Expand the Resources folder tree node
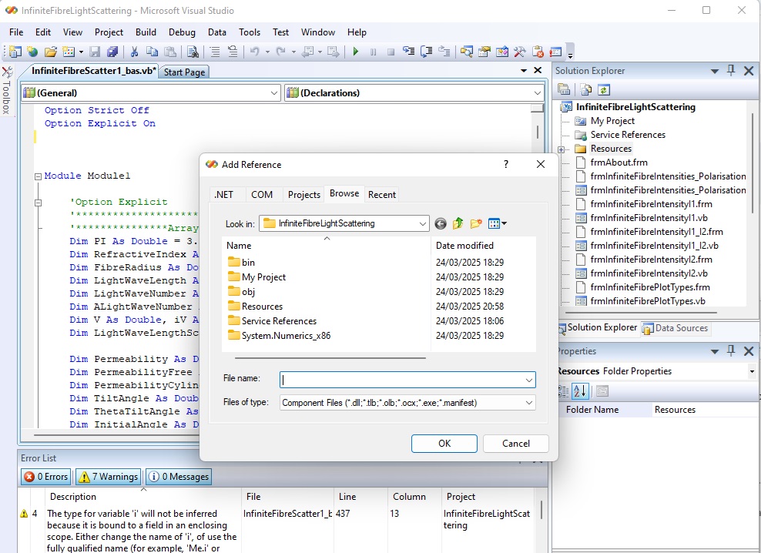 pyautogui.click(x=562, y=149)
